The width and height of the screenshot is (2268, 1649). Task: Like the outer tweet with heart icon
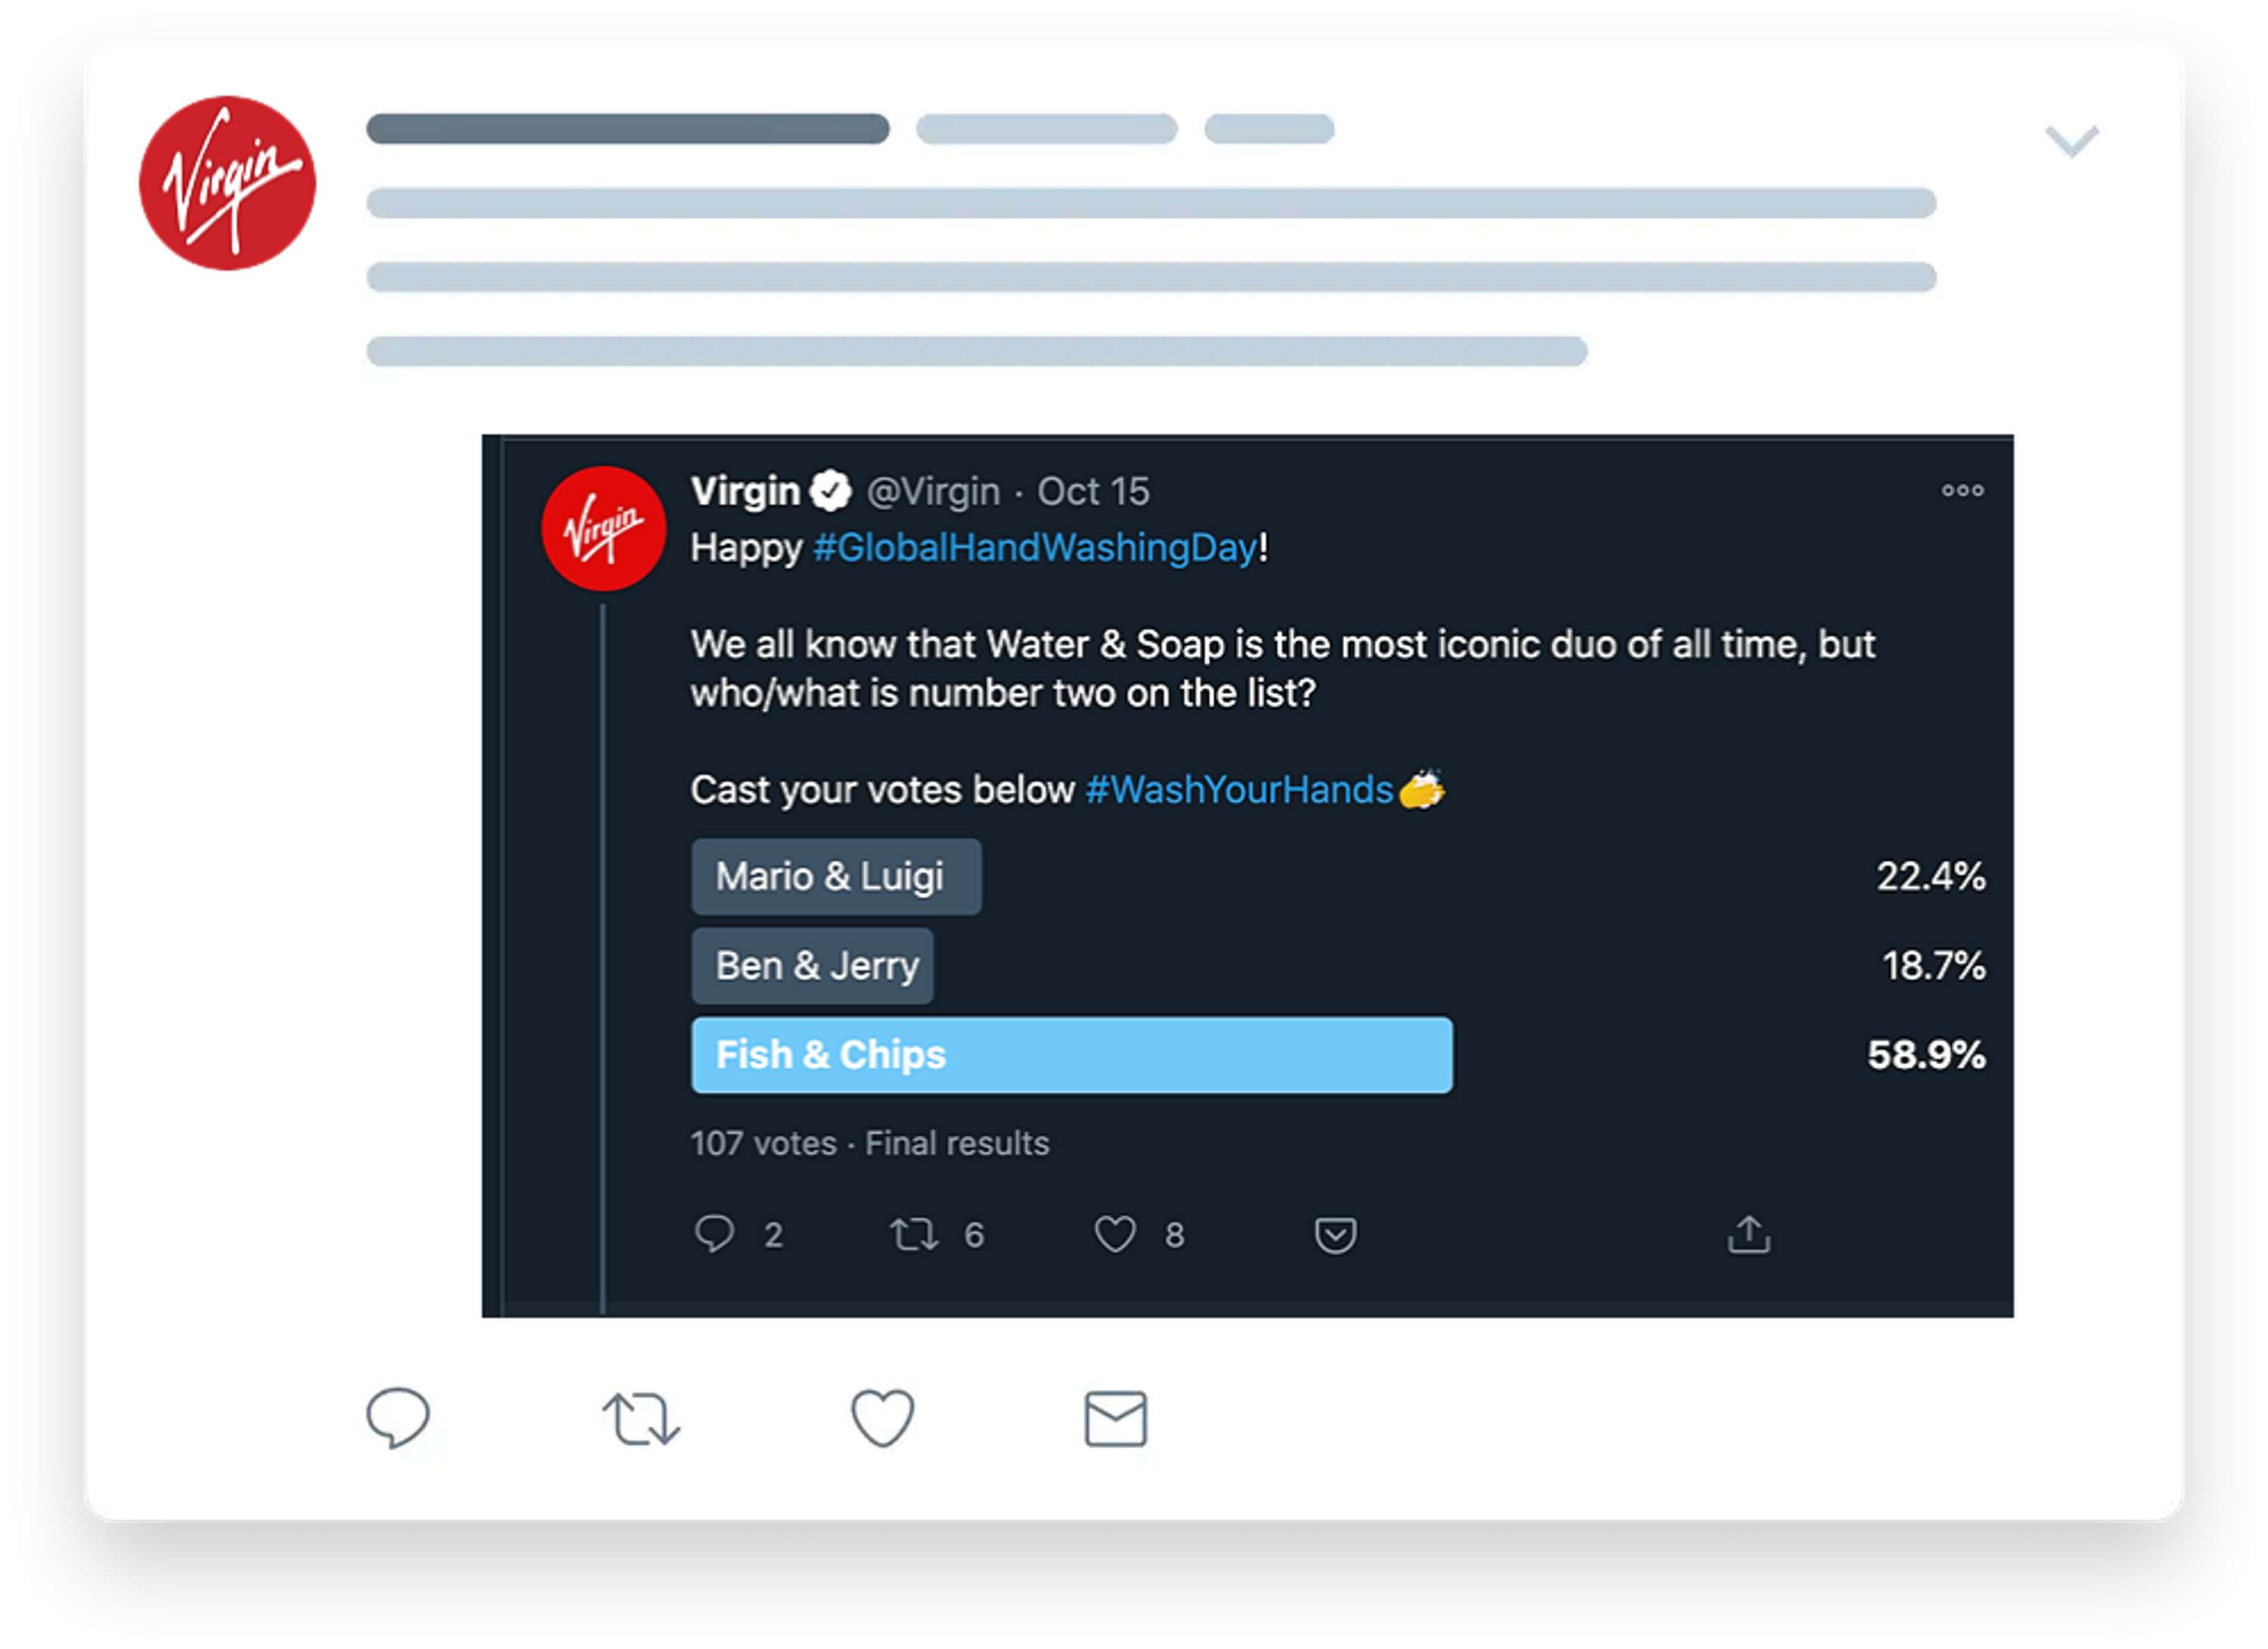pos(882,1419)
